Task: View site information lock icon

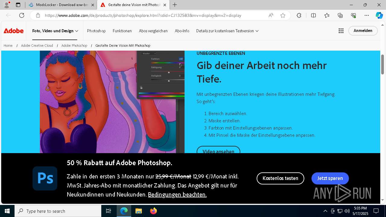Action: (38, 15)
